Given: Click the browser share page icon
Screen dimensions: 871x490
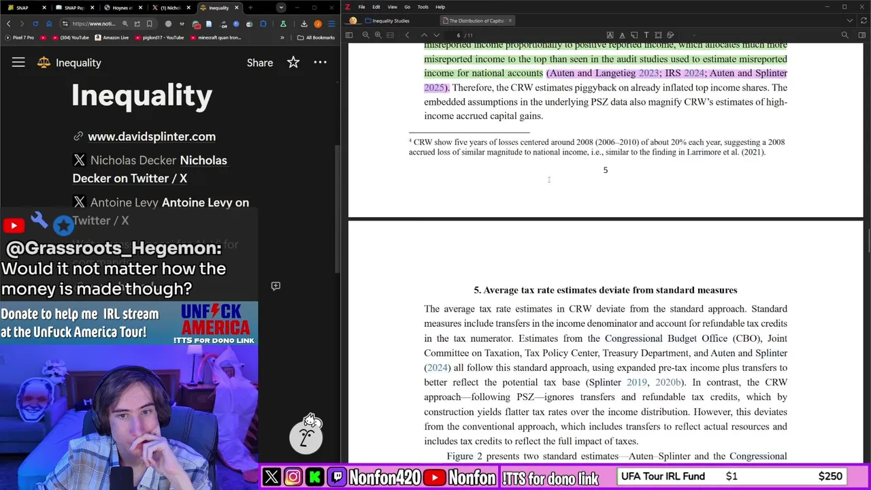Looking at the screenshot, I should click(x=137, y=24).
